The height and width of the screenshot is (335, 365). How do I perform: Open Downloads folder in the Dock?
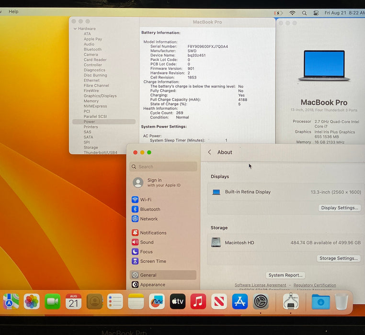click(x=321, y=301)
